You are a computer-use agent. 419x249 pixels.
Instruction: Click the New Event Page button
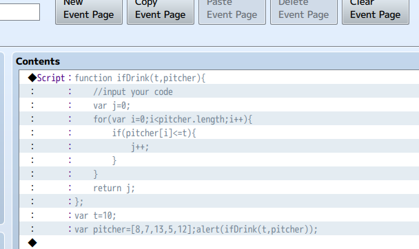pos(89,12)
